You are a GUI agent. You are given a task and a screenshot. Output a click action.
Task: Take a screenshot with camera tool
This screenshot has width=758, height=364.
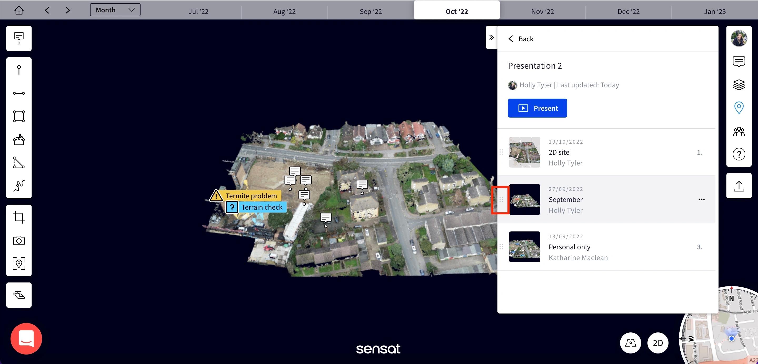pyautogui.click(x=19, y=240)
